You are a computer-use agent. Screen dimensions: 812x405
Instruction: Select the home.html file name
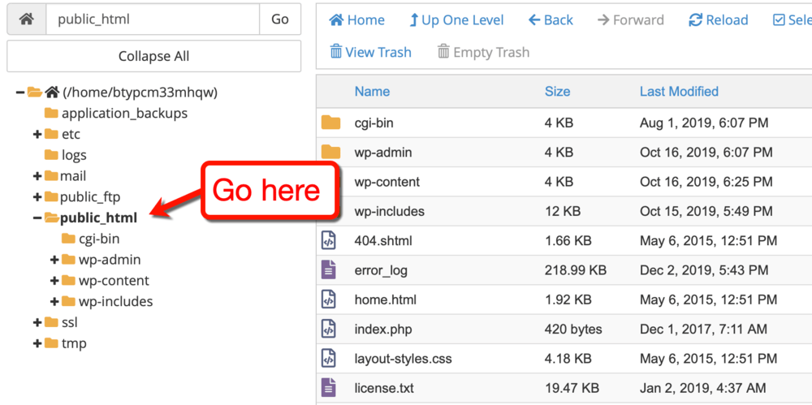tap(385, 299)
